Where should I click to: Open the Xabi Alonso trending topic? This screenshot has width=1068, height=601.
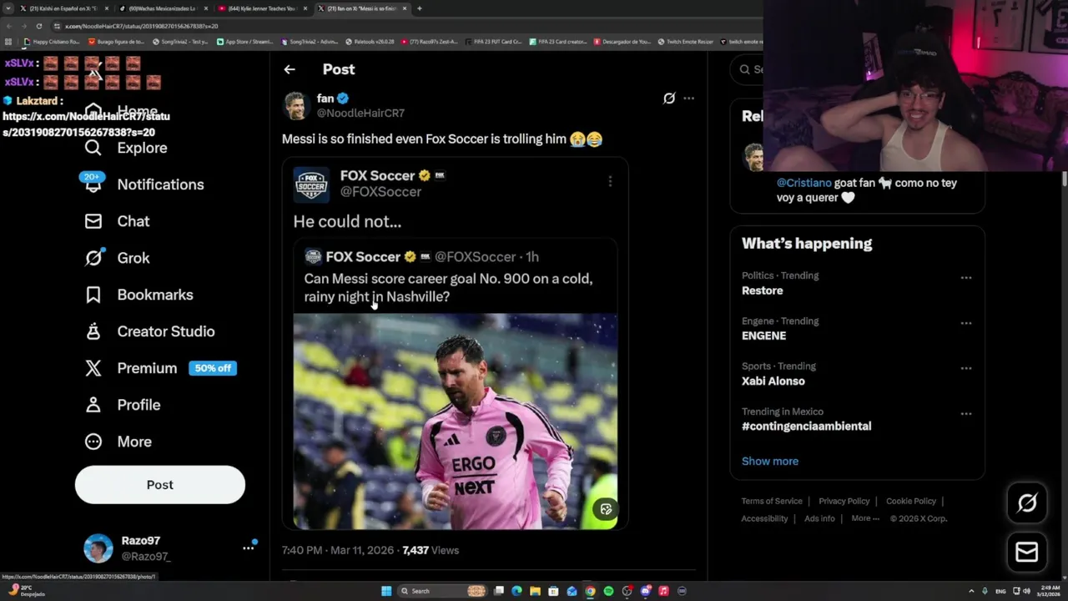tap(773, 381)
